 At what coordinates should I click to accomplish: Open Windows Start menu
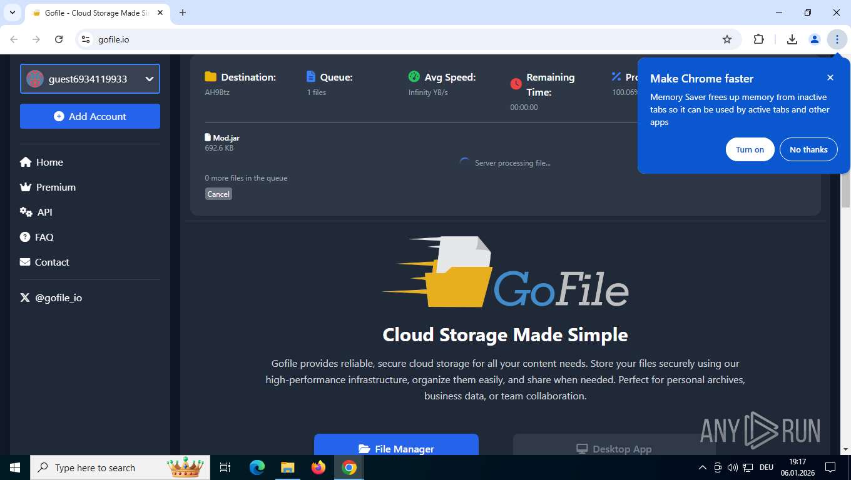pos(15,467)
